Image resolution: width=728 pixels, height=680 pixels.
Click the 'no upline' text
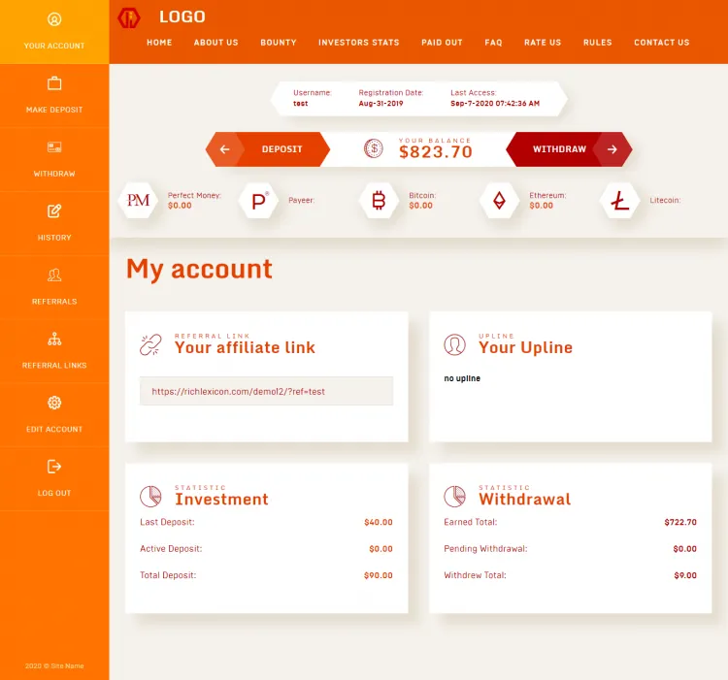pyautogui.click(x=462, y=378)
